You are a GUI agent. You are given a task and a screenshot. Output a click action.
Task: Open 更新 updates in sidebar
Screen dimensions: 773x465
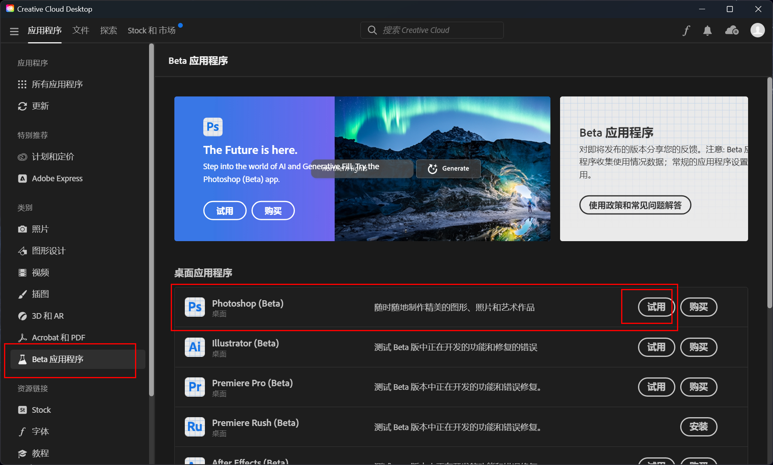[x=78, y=106]
